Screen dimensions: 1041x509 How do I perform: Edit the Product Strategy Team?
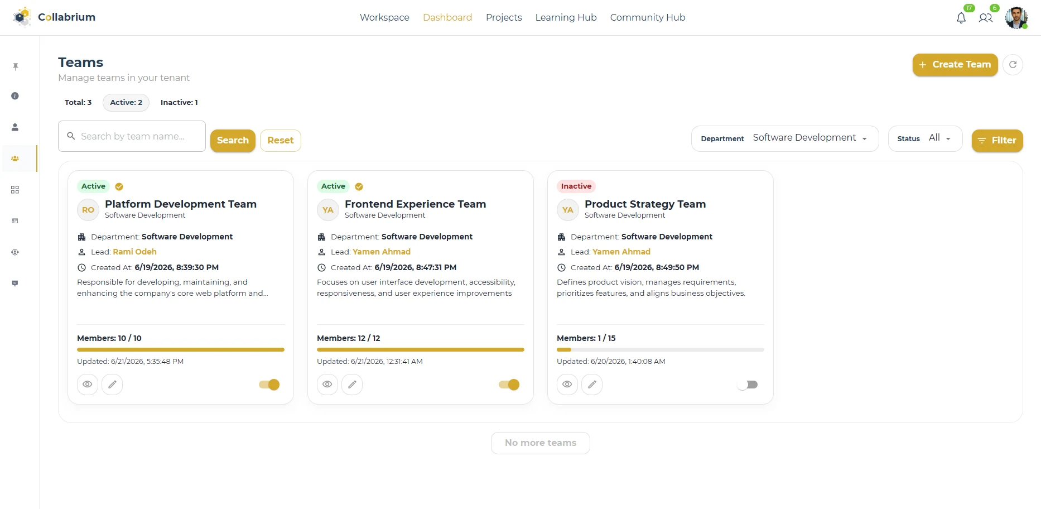[x=592, y=385]
